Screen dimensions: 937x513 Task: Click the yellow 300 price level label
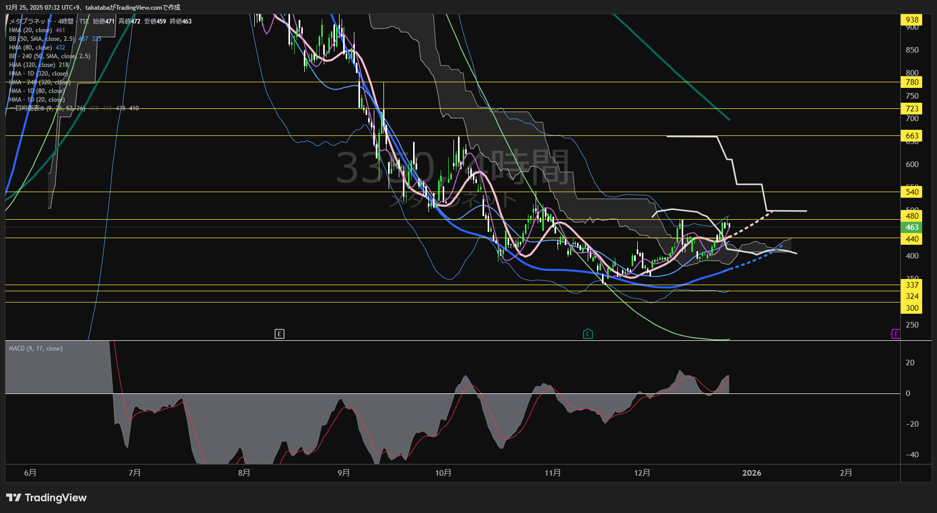911,308
